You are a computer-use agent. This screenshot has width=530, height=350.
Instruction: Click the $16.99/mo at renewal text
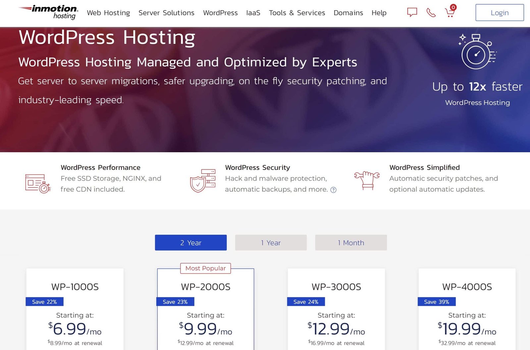(x=336, y=343)
